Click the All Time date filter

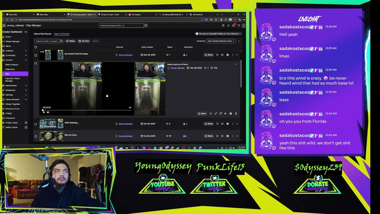[x=84, y=41]
